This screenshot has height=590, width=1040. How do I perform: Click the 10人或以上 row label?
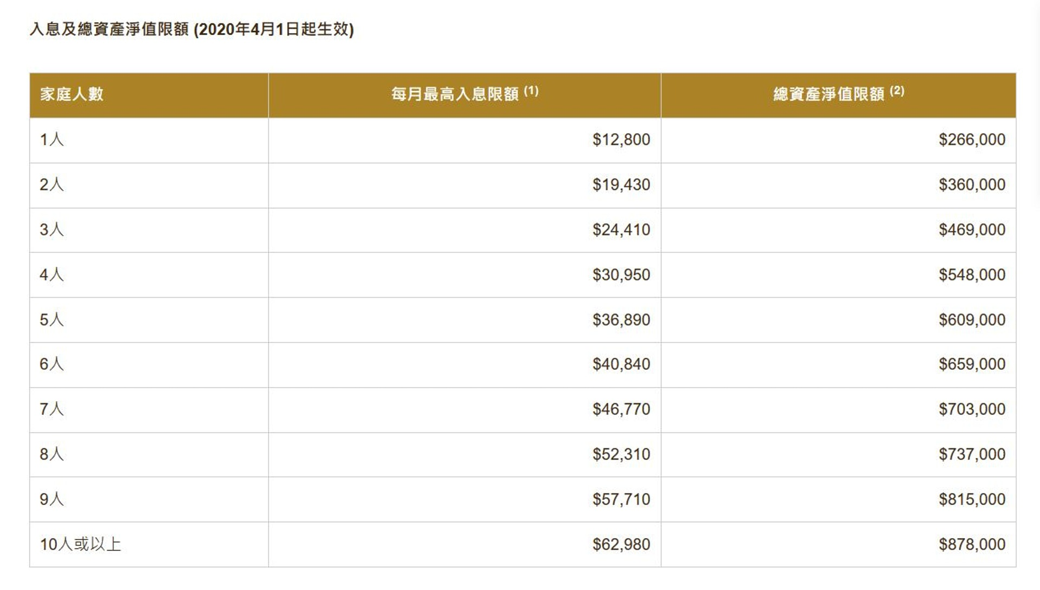(x=80, y=544)
